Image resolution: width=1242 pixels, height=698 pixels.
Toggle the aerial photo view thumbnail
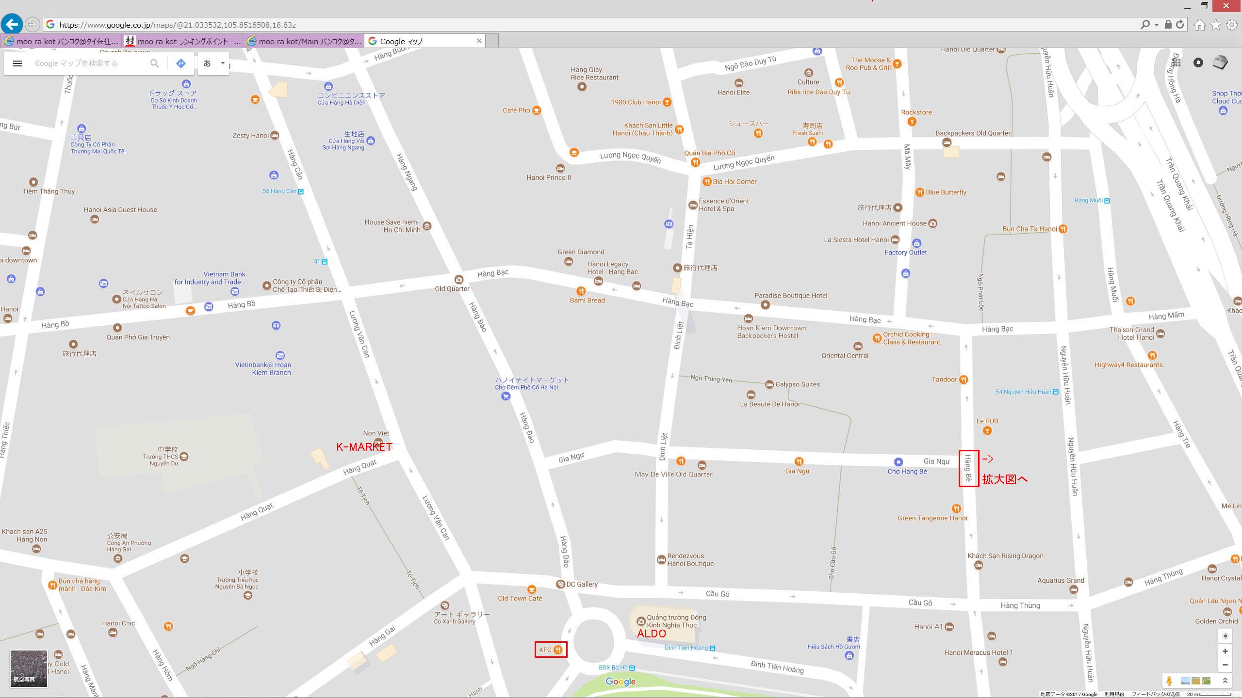[29, 669]
